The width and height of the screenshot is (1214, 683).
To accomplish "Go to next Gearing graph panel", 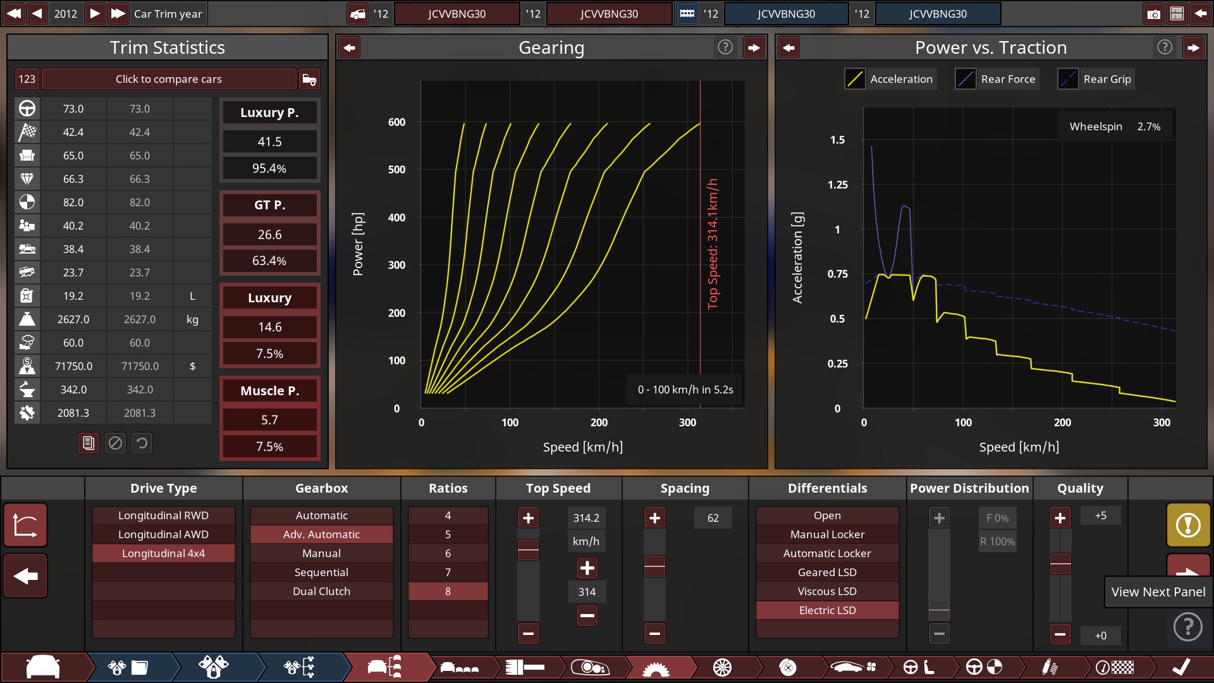I will 754,47.
